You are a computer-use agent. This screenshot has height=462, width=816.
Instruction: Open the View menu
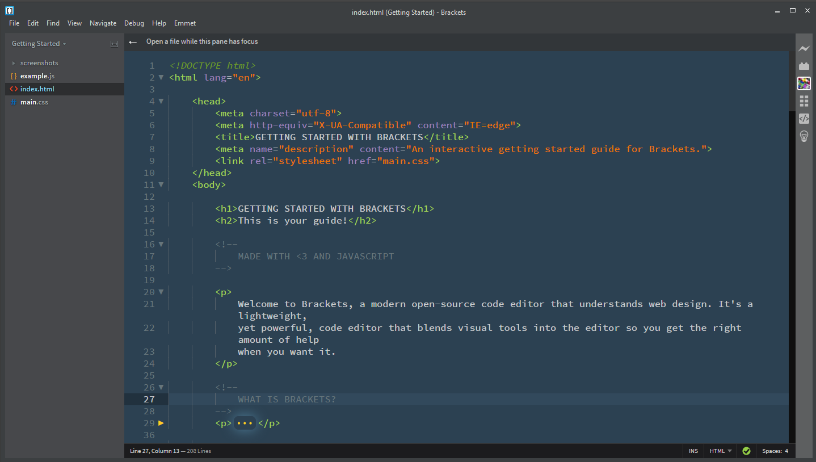point(74,23)
